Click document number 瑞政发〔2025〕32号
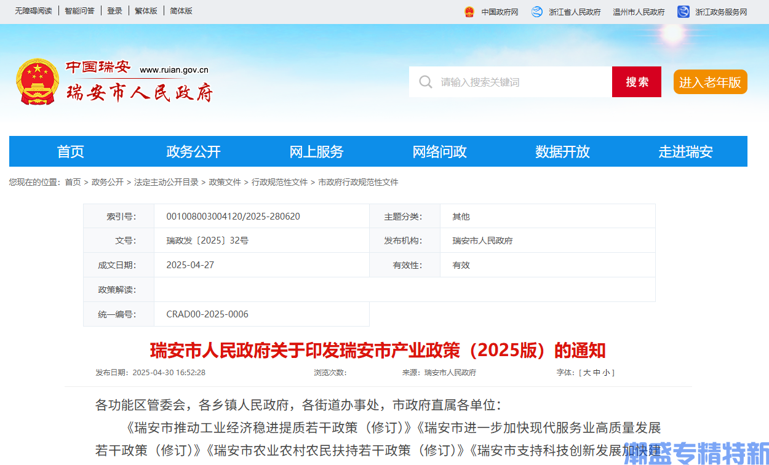Image resolution: width=769 pixels, height=465 pixels. pyautogui.click(x=207, y=240)
